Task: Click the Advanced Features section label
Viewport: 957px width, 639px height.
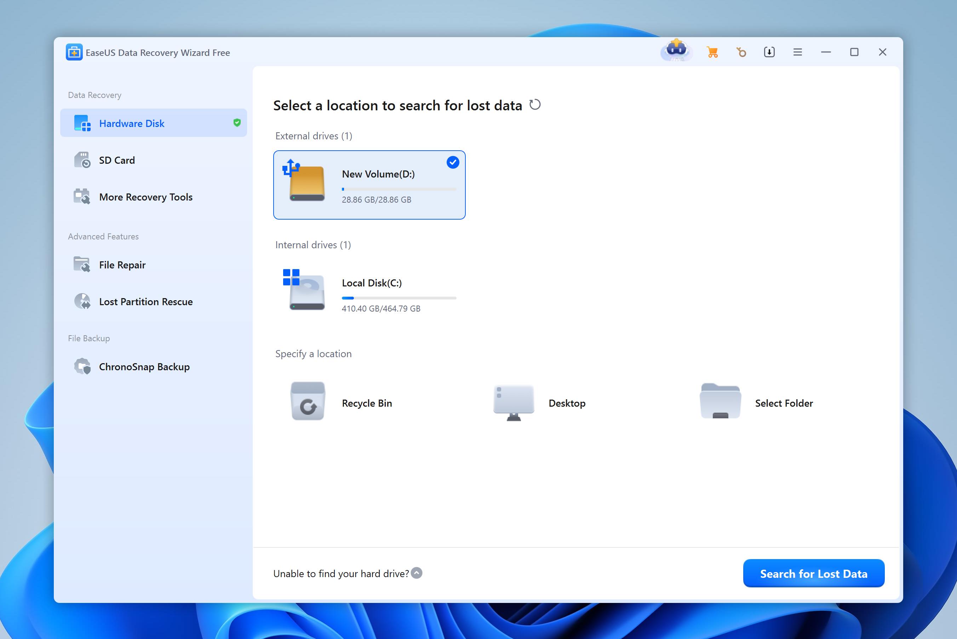Action: (x=103, y=236)
